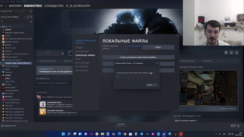244x137 pixels.
Task: Open NVIDIA app from taskbar
Action: coord(147,134)
